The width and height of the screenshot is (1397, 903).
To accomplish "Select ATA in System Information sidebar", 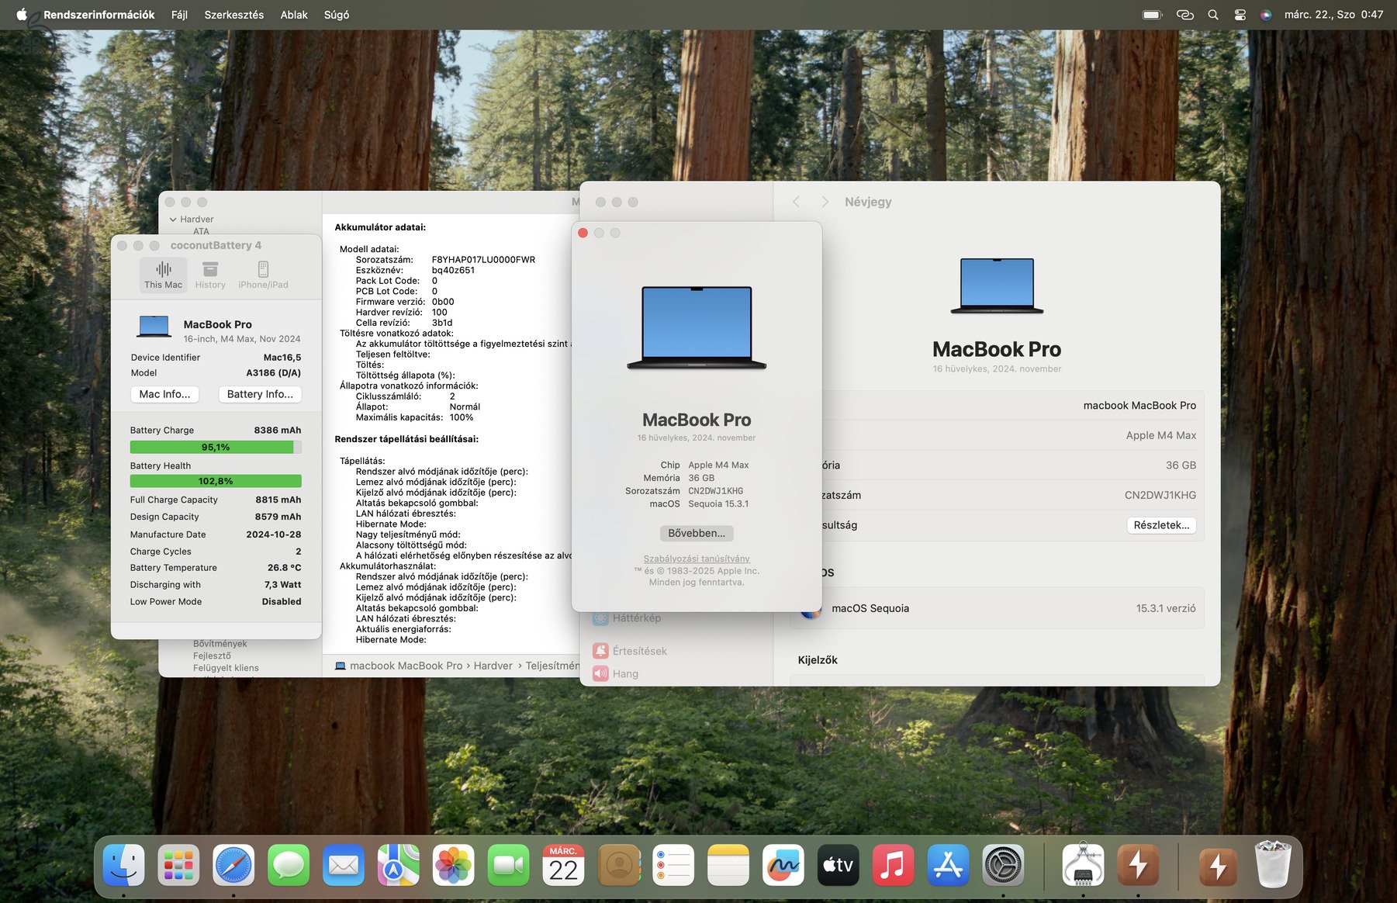I will pos(201,231).
